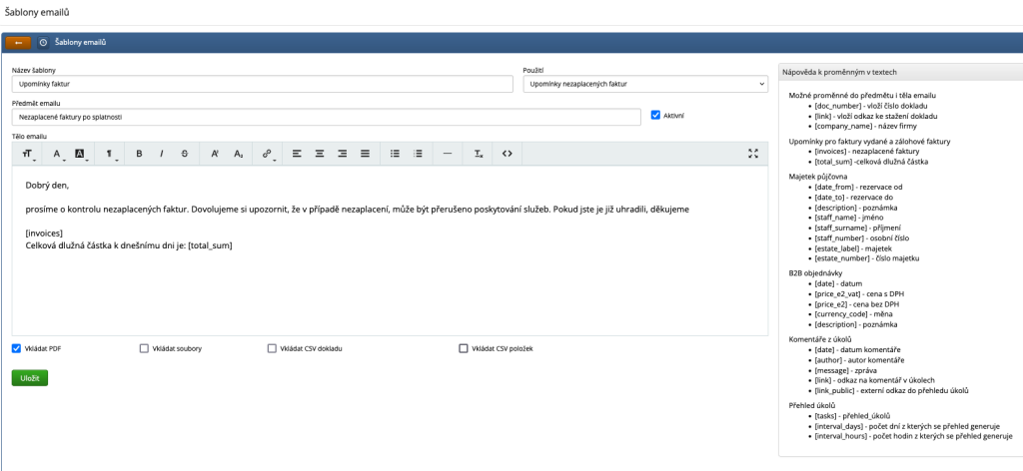Screen dimensions: 1023x471
Task: Save the template with Uložit button
Action: pyautogui.click(x=29, y=378)
